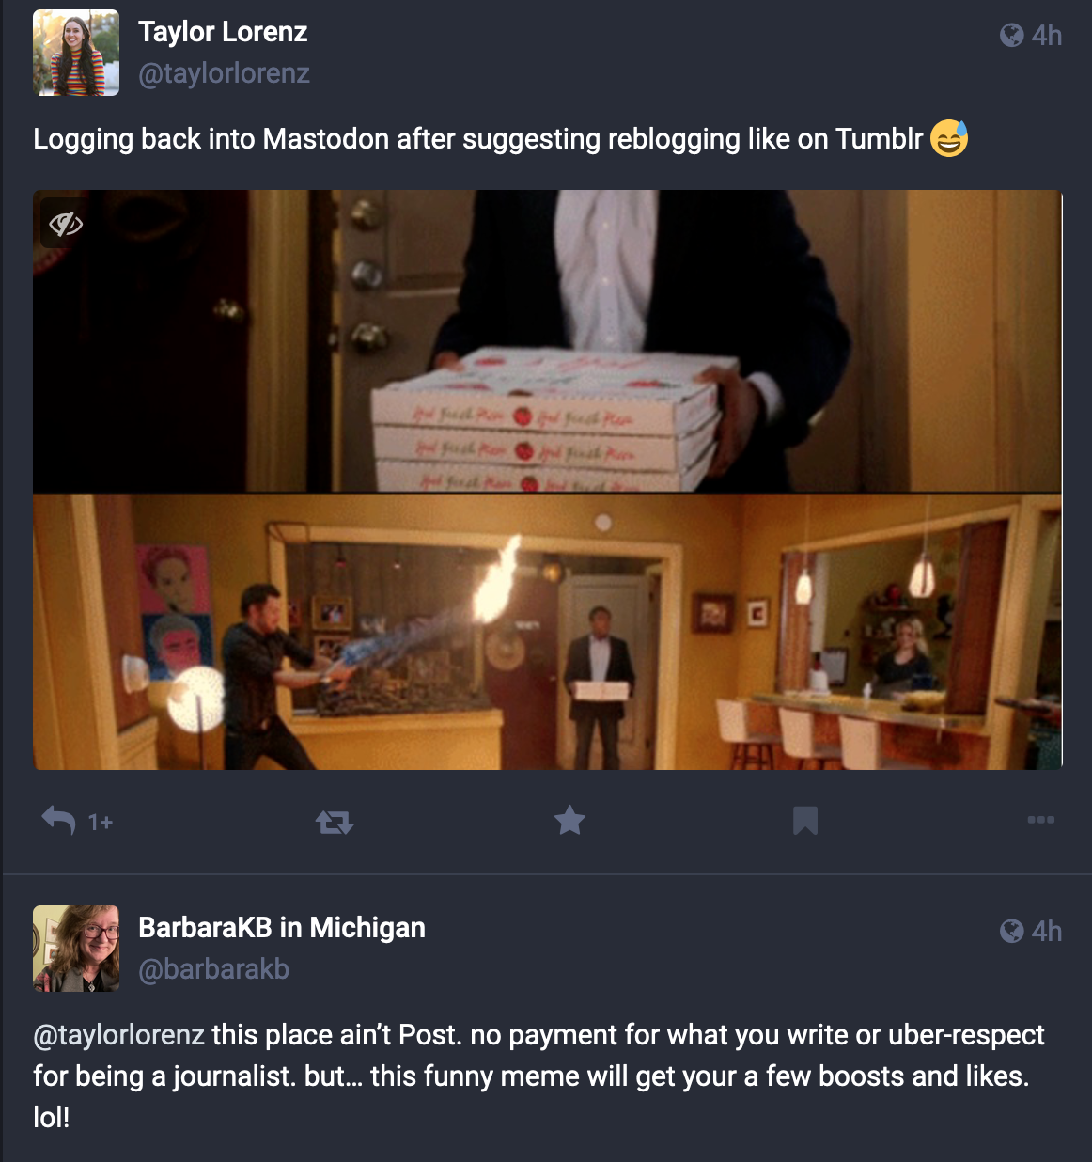Open the more options ellipsis menu

[1040, 820]
